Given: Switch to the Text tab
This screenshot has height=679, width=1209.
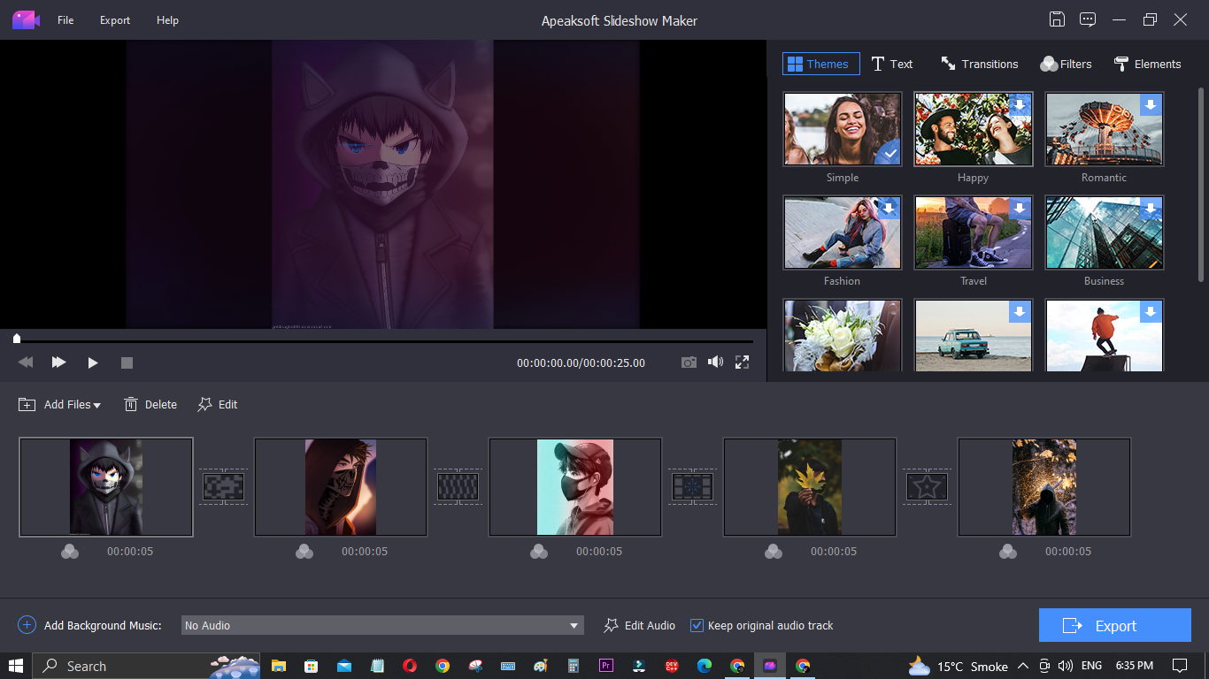Looking at the screenshot, I should [892, 64].
